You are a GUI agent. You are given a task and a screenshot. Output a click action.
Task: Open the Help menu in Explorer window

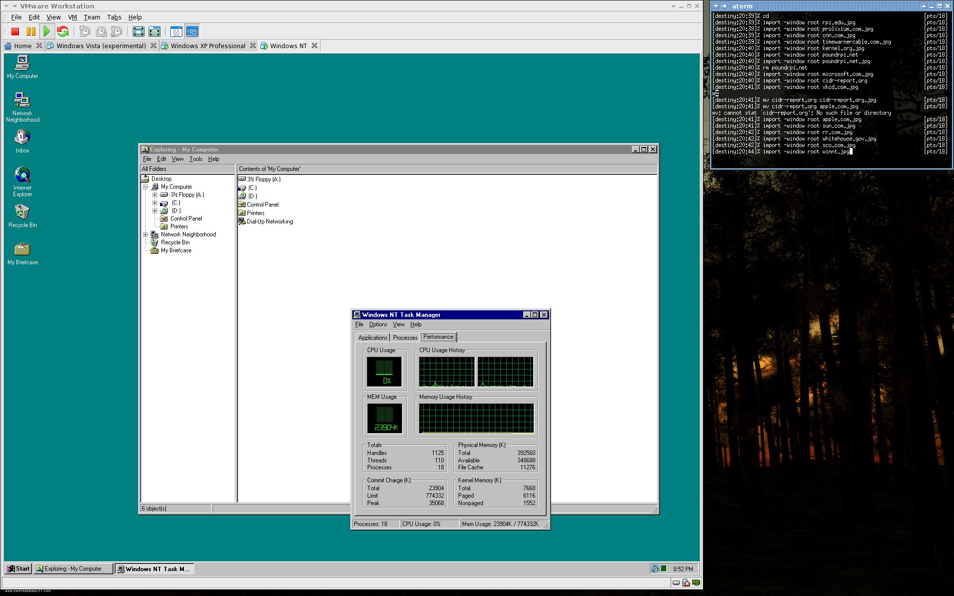pyautogui.click(x=214, y=159)
